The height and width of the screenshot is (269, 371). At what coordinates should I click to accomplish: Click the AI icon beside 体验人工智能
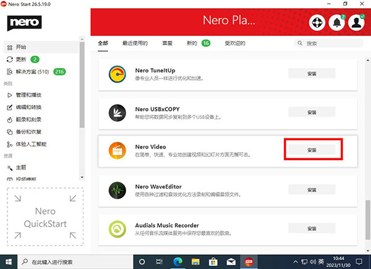click(x=9, y=144)
